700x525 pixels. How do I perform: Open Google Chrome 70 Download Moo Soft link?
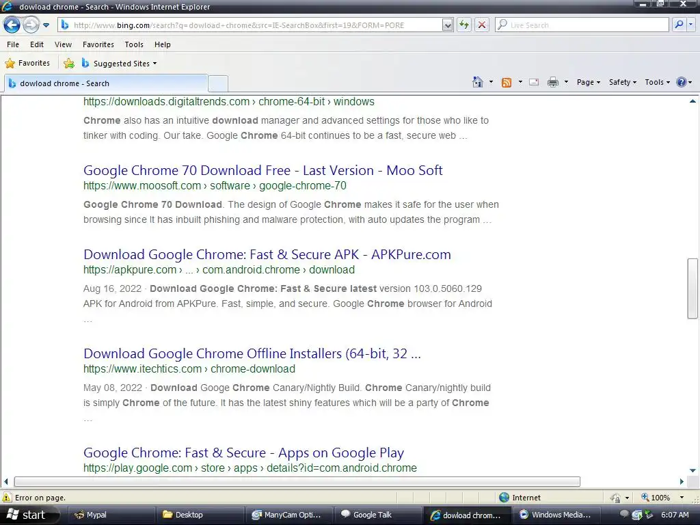[x=263, y=170]
